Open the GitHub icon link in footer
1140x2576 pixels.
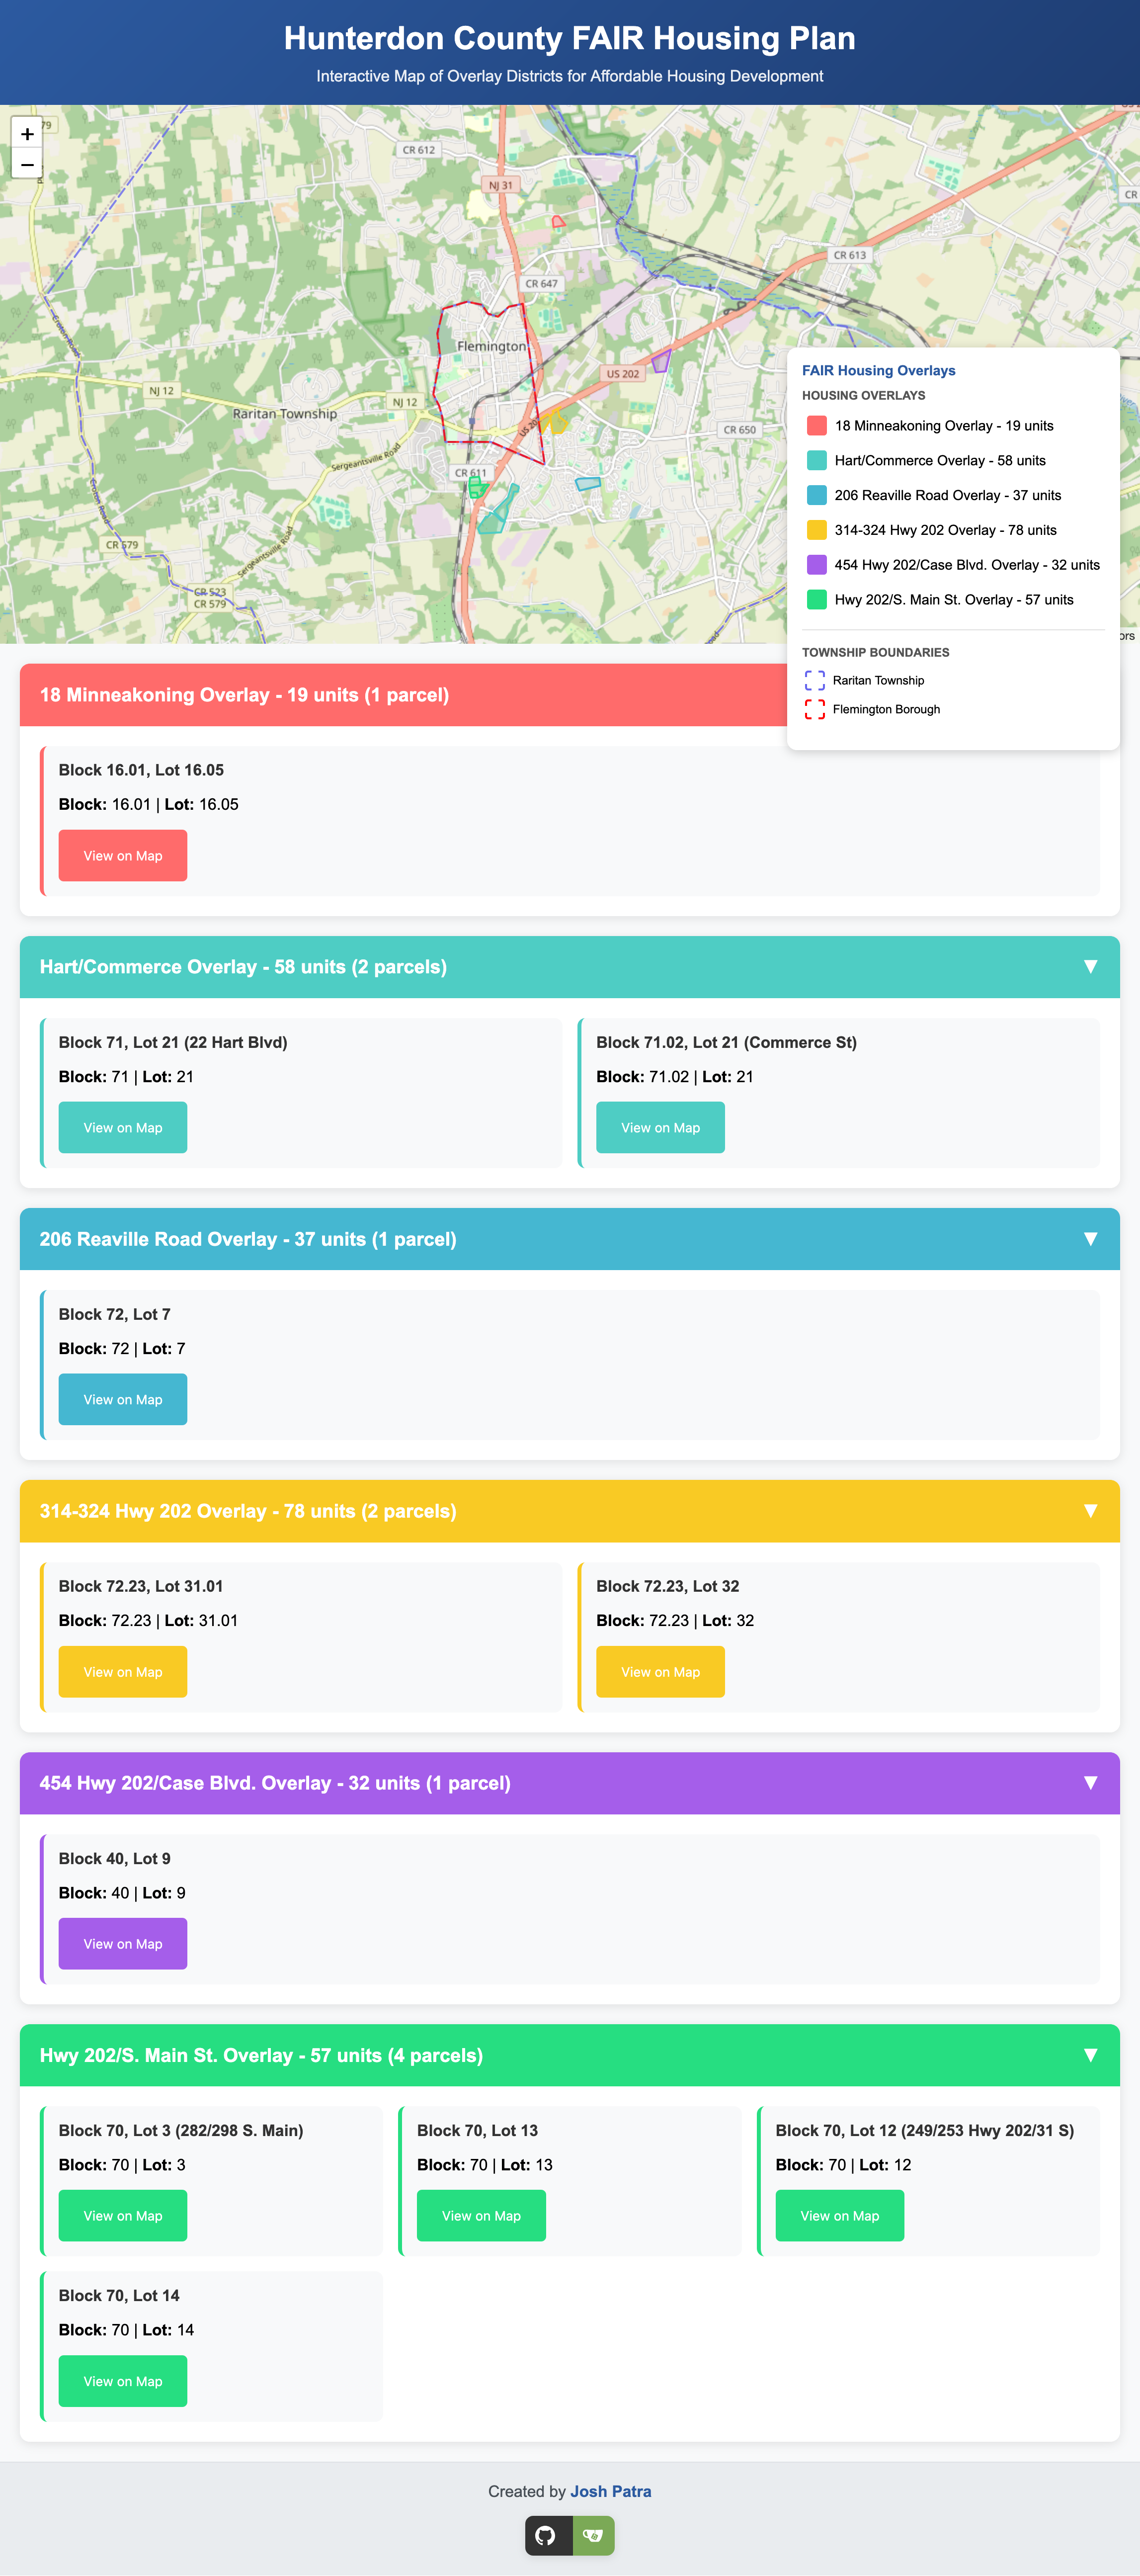(547, 2535)
